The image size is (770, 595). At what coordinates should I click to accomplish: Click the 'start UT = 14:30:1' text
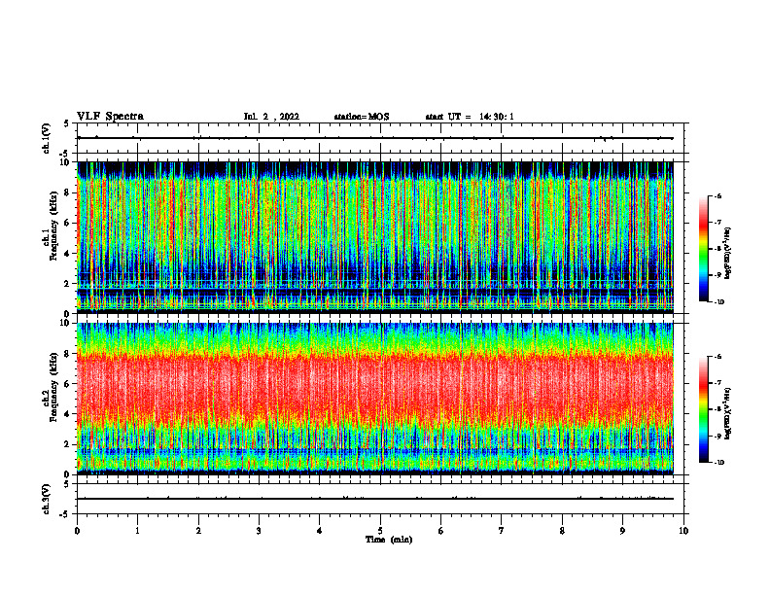[470, 117]
